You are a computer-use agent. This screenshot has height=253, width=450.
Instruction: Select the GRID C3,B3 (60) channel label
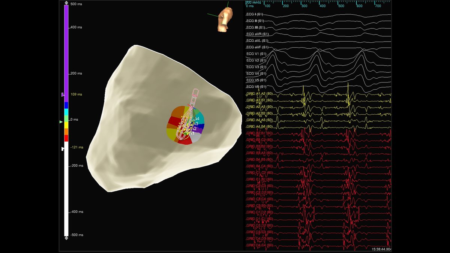259,205
